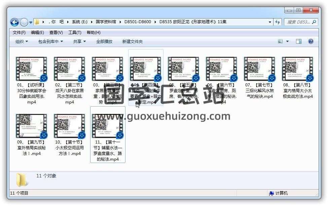This screenshot has width=328, height=206.
Task: Click the file name 02、【第二节】后天八卦在家居风水怎样实战.mp4
Action: click(x=70, y=93)
